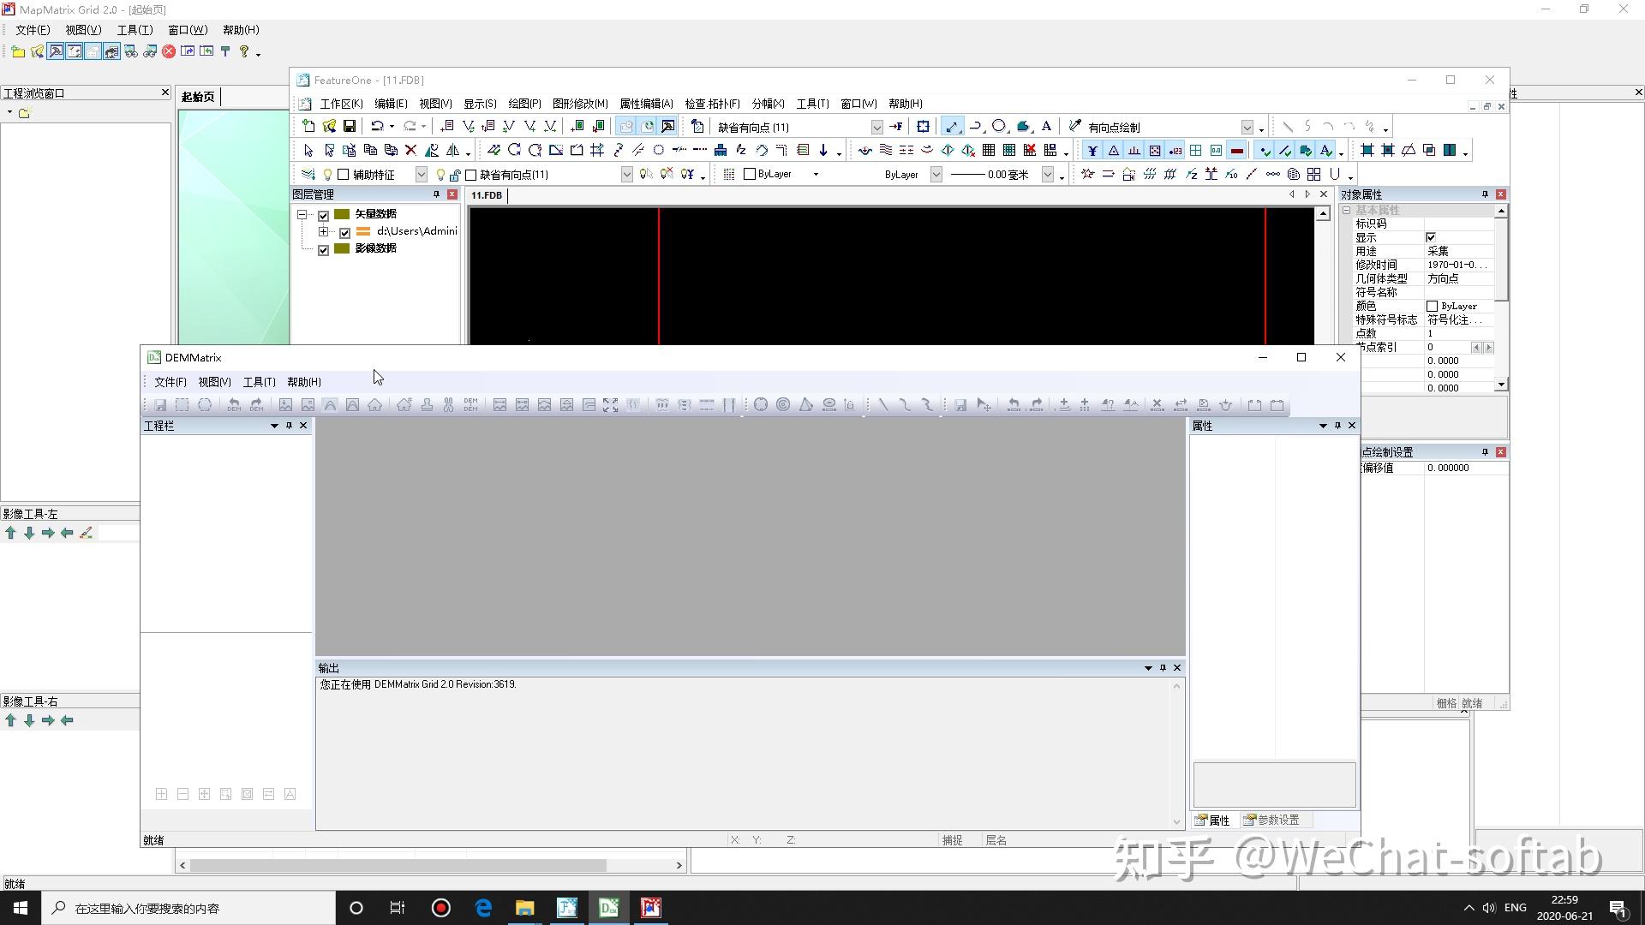This screenshot has width=1645, height=925.
Task: Click the Save icon in FeatureOne toolbar
Action: (350, 127)
